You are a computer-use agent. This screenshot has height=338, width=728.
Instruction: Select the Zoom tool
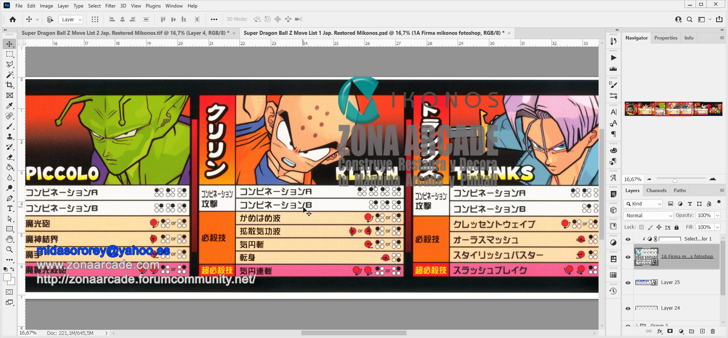10,249
